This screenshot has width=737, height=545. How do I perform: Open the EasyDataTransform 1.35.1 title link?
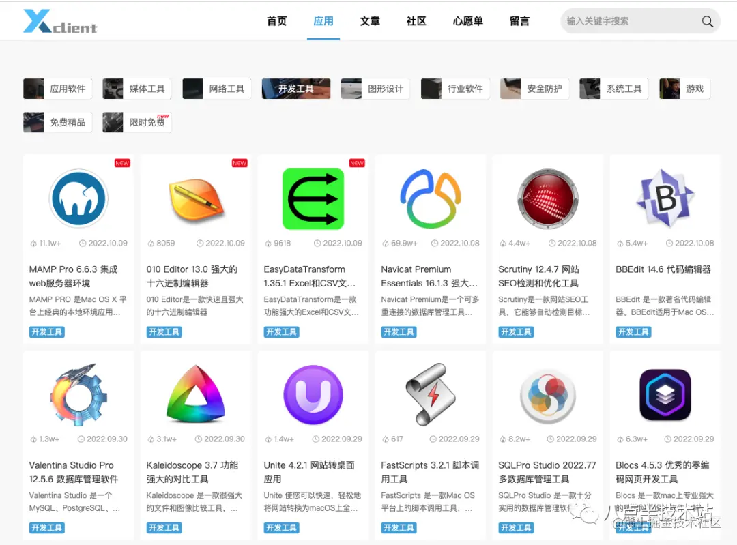pyautogui.click(x=309, y=276)
